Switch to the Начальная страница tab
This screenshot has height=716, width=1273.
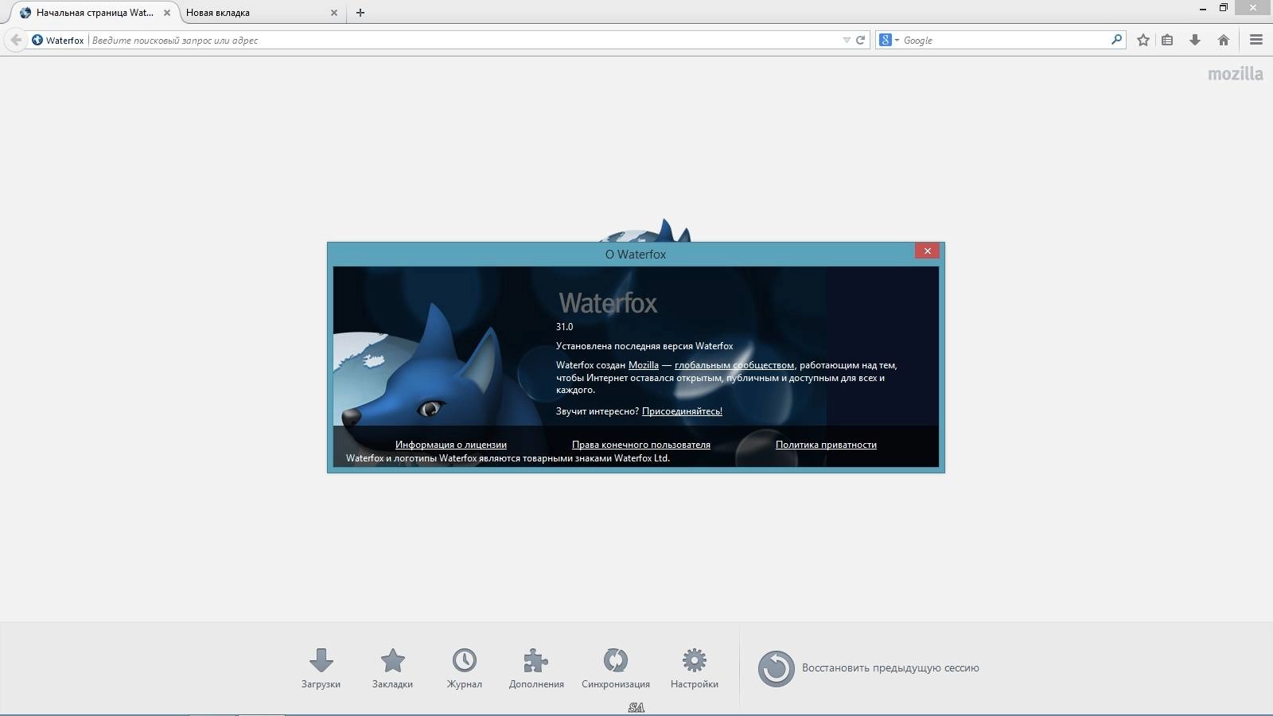pyautogui.click(x=95, y=13)
